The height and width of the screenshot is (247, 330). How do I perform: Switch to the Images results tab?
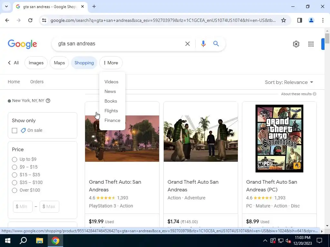(x=36, y=63)
